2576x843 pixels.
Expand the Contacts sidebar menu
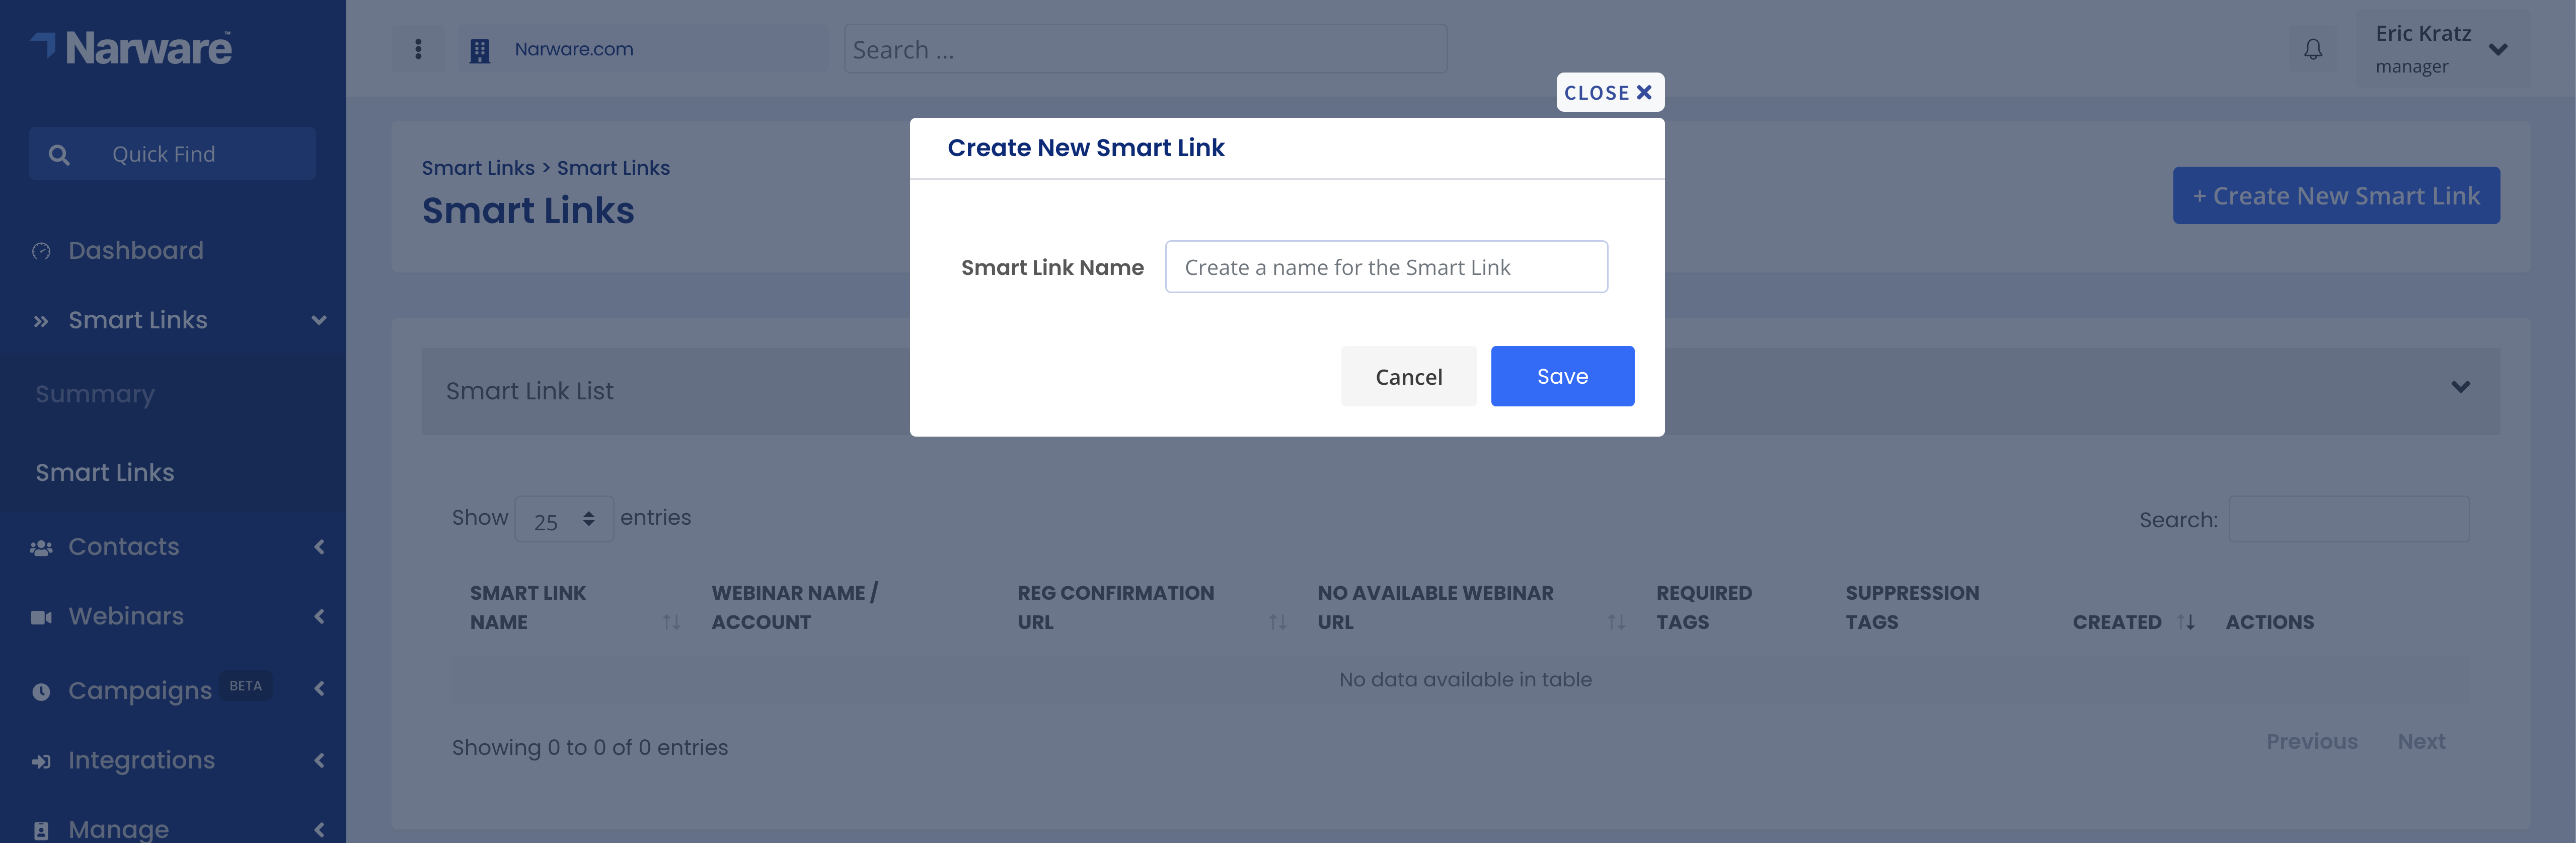[x=173, y=546]
